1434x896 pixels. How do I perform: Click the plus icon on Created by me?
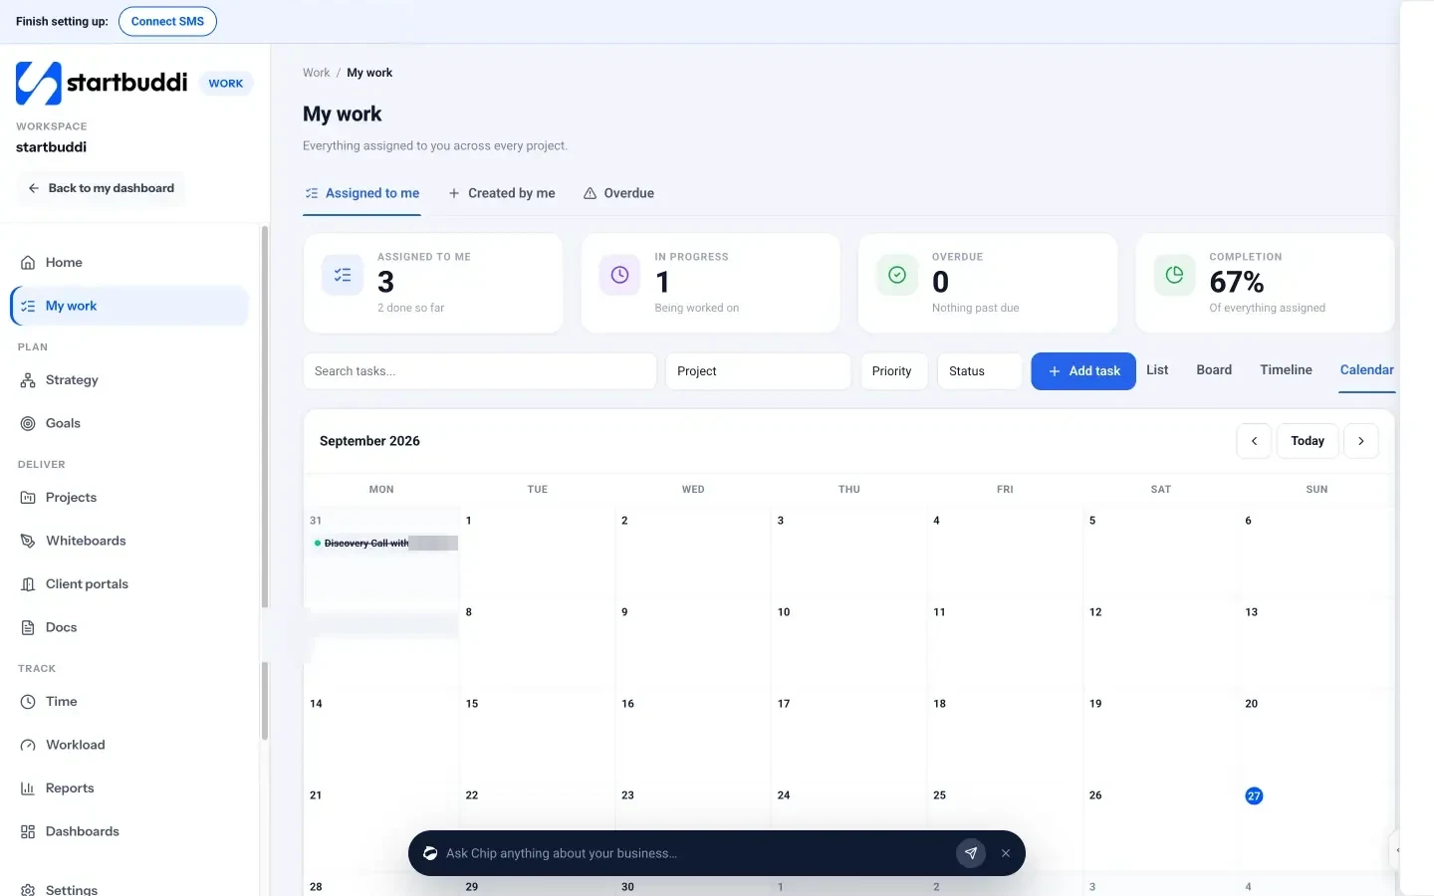[454, 193]
